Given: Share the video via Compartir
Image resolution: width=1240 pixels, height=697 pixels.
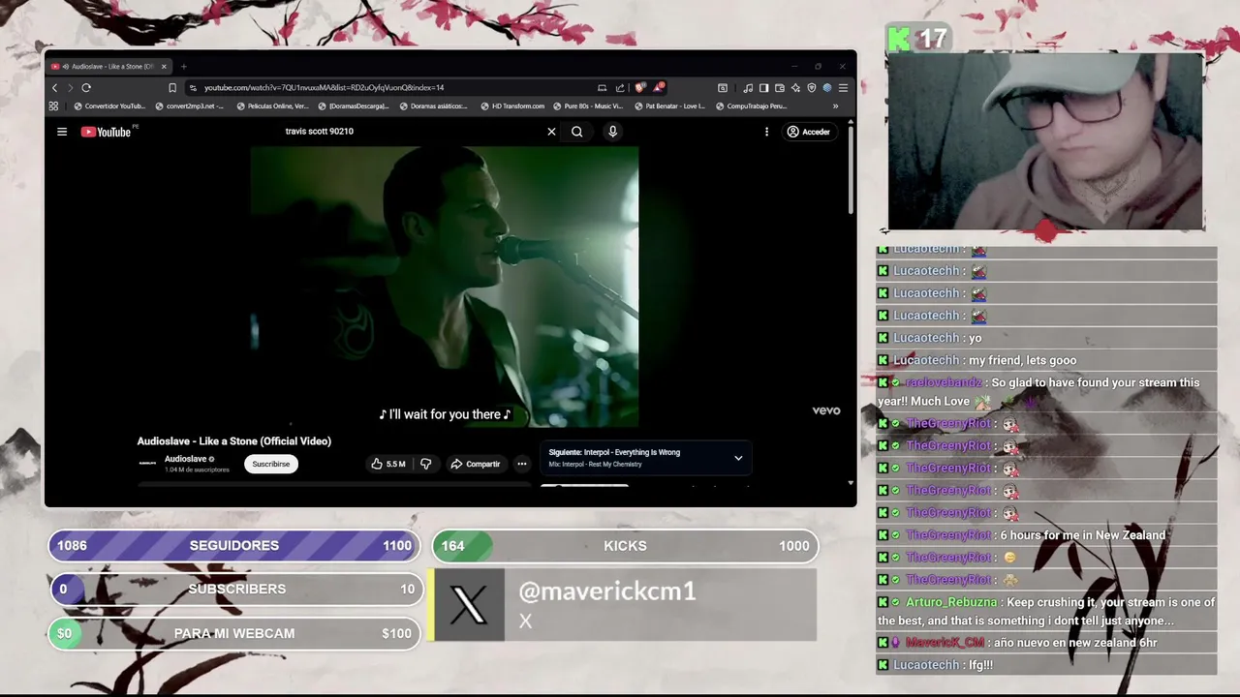Looking at the screenshot, I should (476, 464).
